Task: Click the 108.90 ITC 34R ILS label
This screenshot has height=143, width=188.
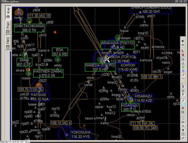Action: (145, 128)
